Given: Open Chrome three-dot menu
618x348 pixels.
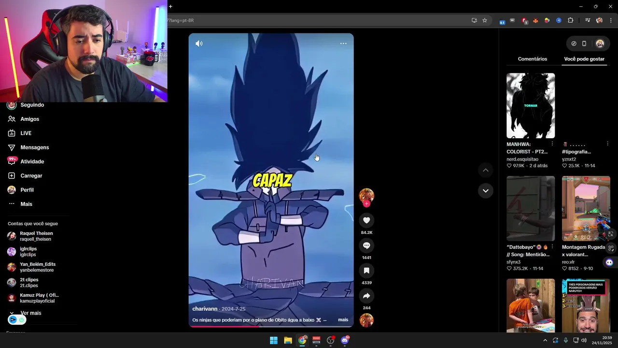Looking at the screenshot, I should coord(611,20).
